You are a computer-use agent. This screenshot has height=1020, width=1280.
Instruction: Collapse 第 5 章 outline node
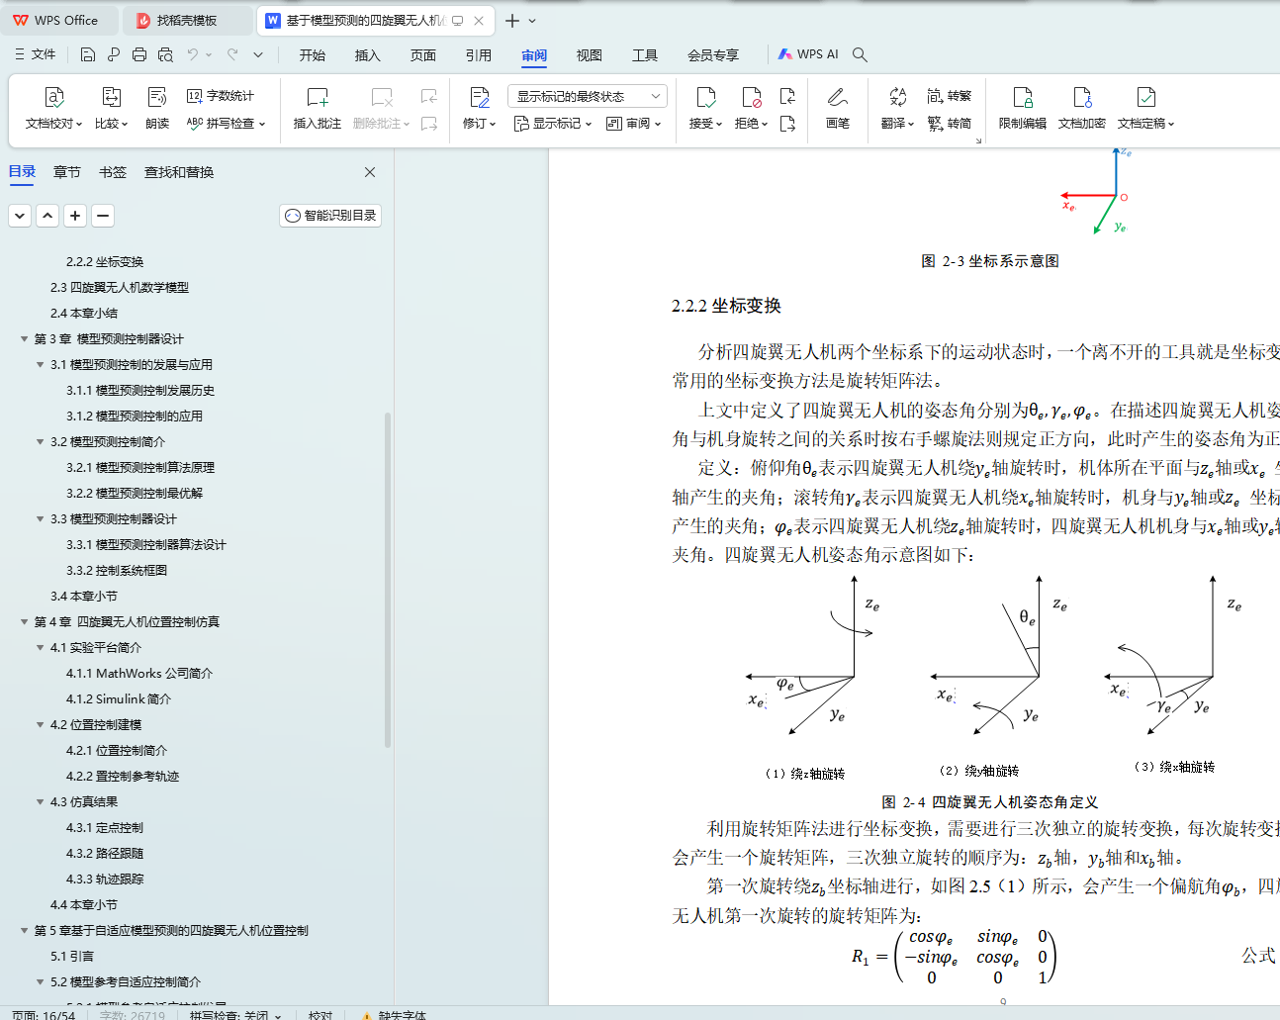[25, 930]
